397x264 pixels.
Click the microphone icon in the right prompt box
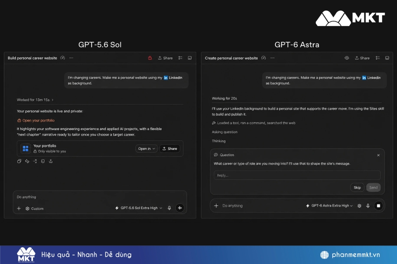click(368, 205)
